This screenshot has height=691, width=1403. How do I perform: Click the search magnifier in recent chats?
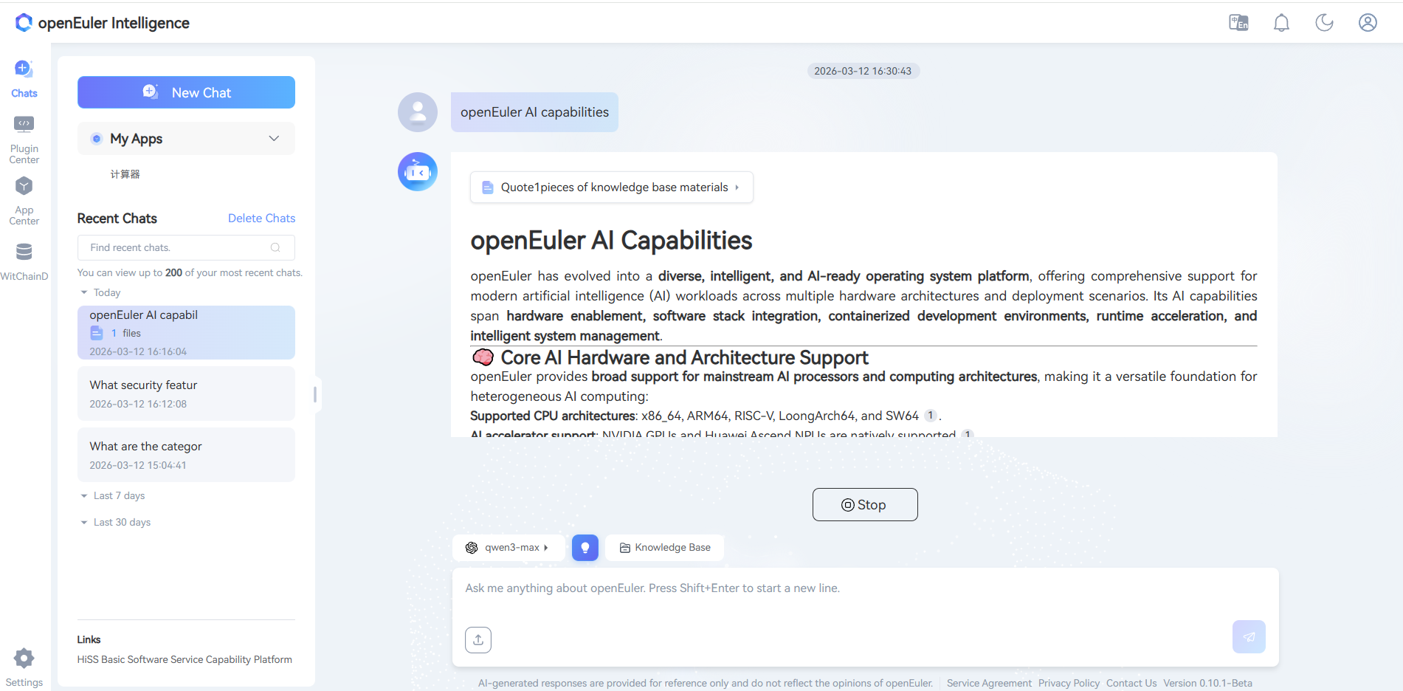click(x=275, y=247)
